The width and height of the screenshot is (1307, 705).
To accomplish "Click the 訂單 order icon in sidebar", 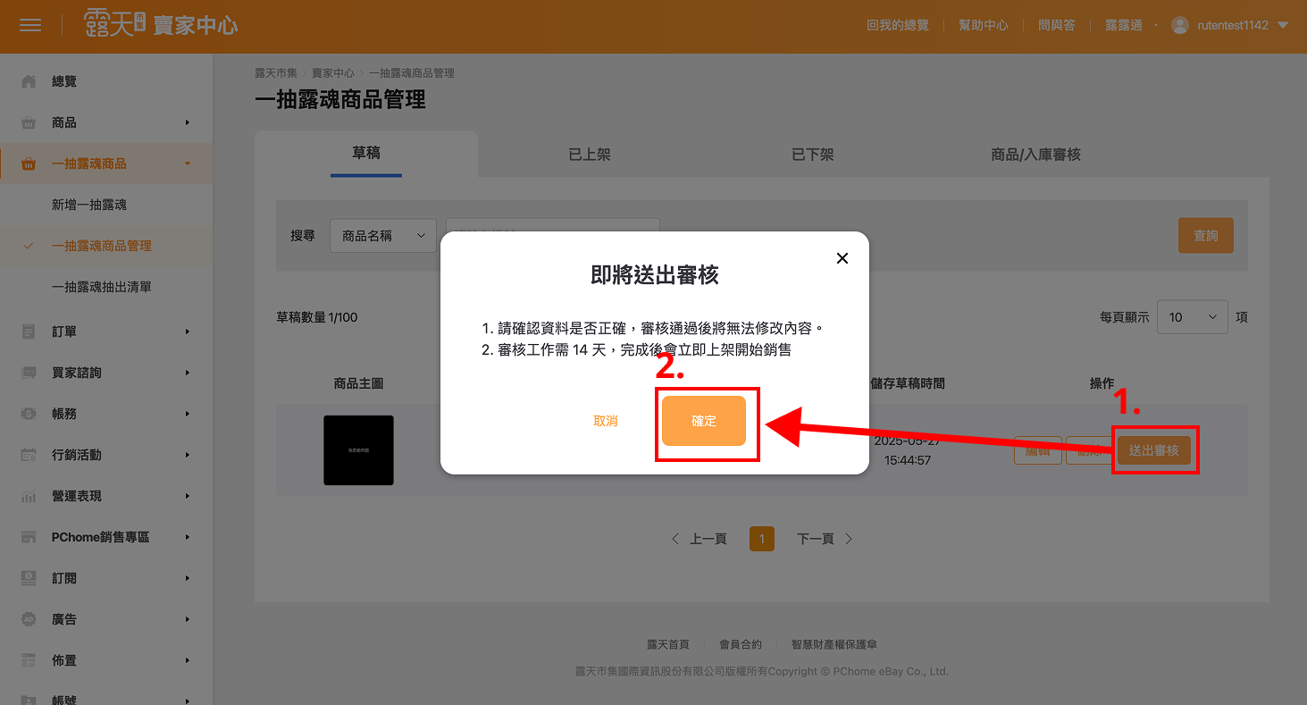I will (29, 332).
